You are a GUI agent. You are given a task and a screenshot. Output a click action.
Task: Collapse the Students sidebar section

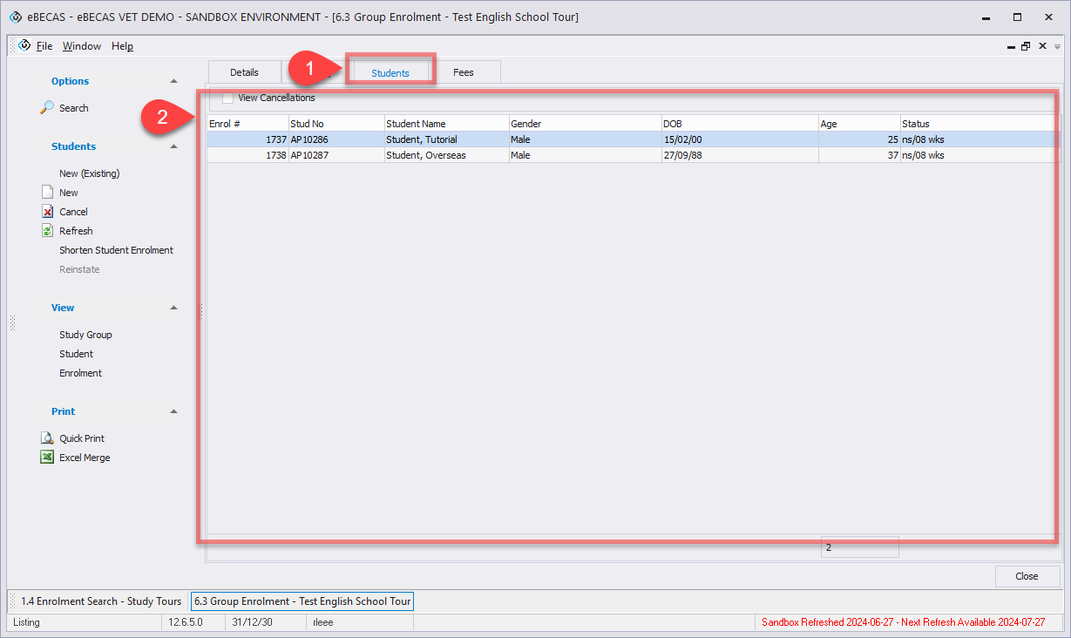pyautogui.click(x=173, y=146)
